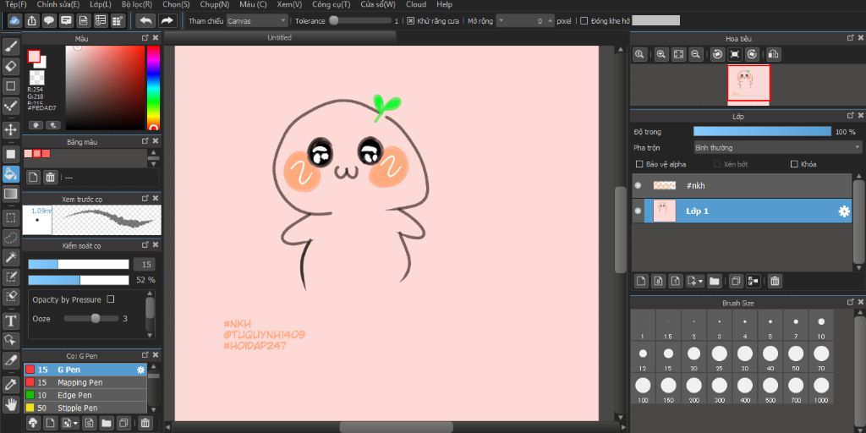Screen dimensions: 866x433
Task: Add a new layer folder
Action: (x=714, y=281)
